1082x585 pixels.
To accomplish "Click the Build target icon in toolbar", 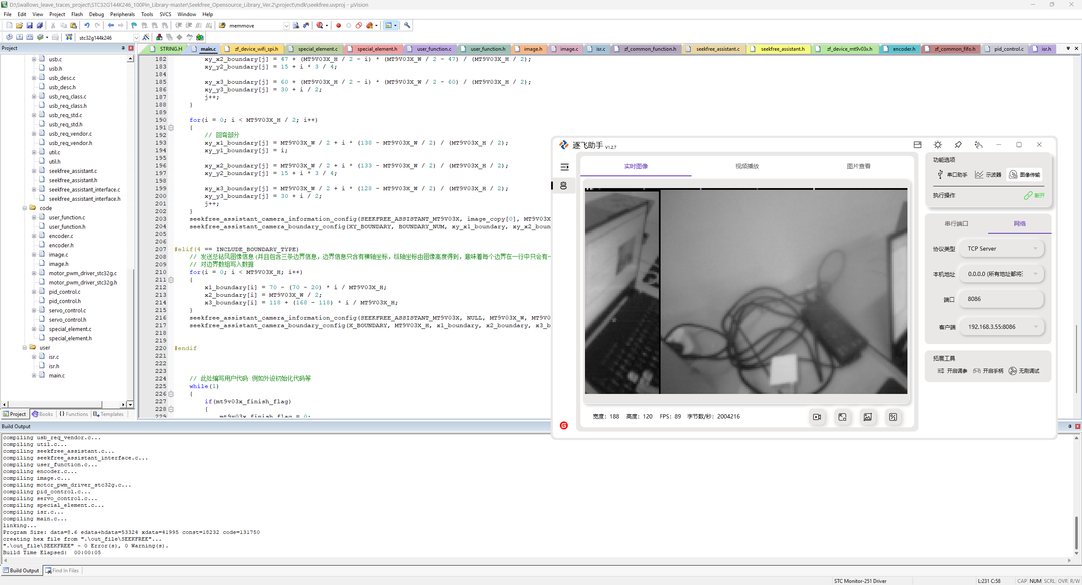I will point(19,37).
